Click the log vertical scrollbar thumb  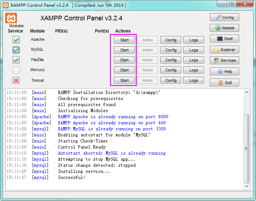(x=247, y=149)
